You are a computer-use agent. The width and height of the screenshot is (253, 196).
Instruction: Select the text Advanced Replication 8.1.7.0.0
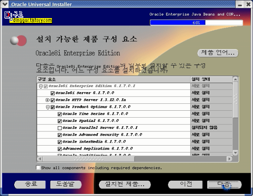[x=98, y=149]
